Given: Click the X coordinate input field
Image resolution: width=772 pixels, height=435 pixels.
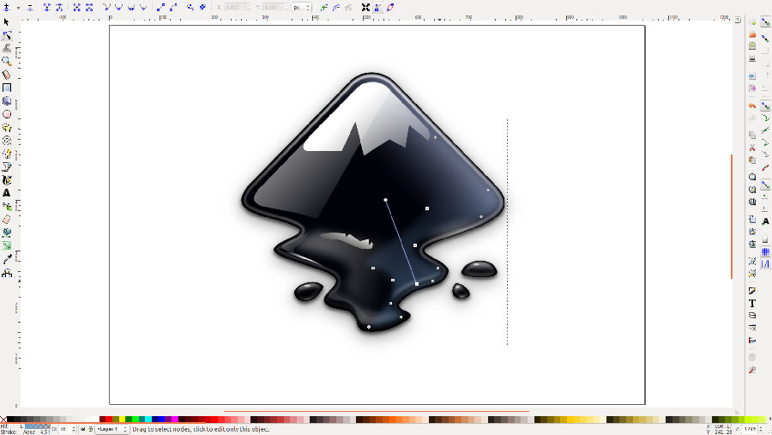Looking at the screenshot, I should 235,8.
